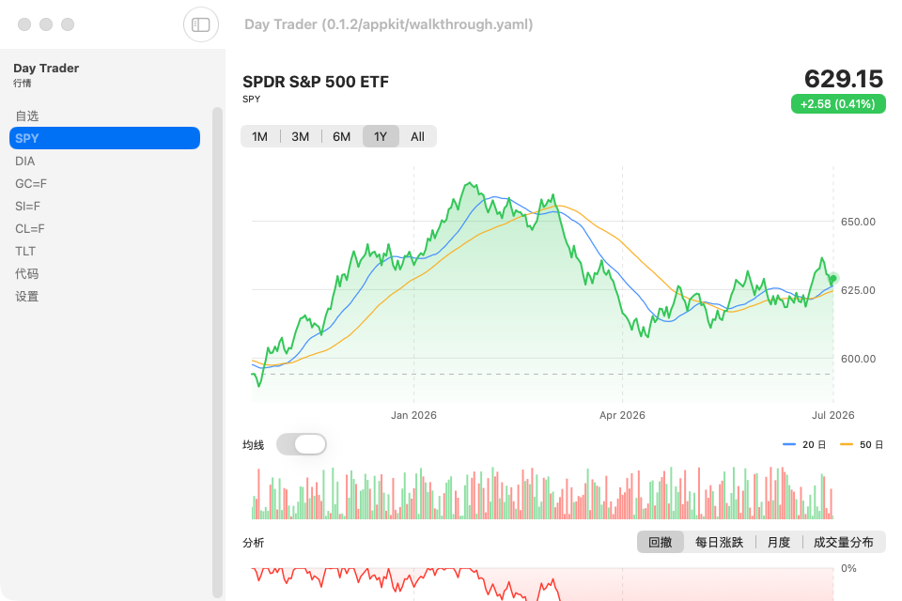Select SI=F in the sidebar
The height and width of the screenshot is (601, 902).
pyautogui.click(x=104, y=206)
